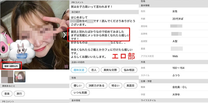Click the 20代半ば age value in info table
Image resolution: width=208 pixels, height=103 pixels.
[x=178, y=19]
